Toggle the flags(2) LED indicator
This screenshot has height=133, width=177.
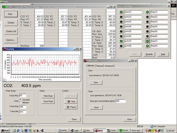pos(147,17)
